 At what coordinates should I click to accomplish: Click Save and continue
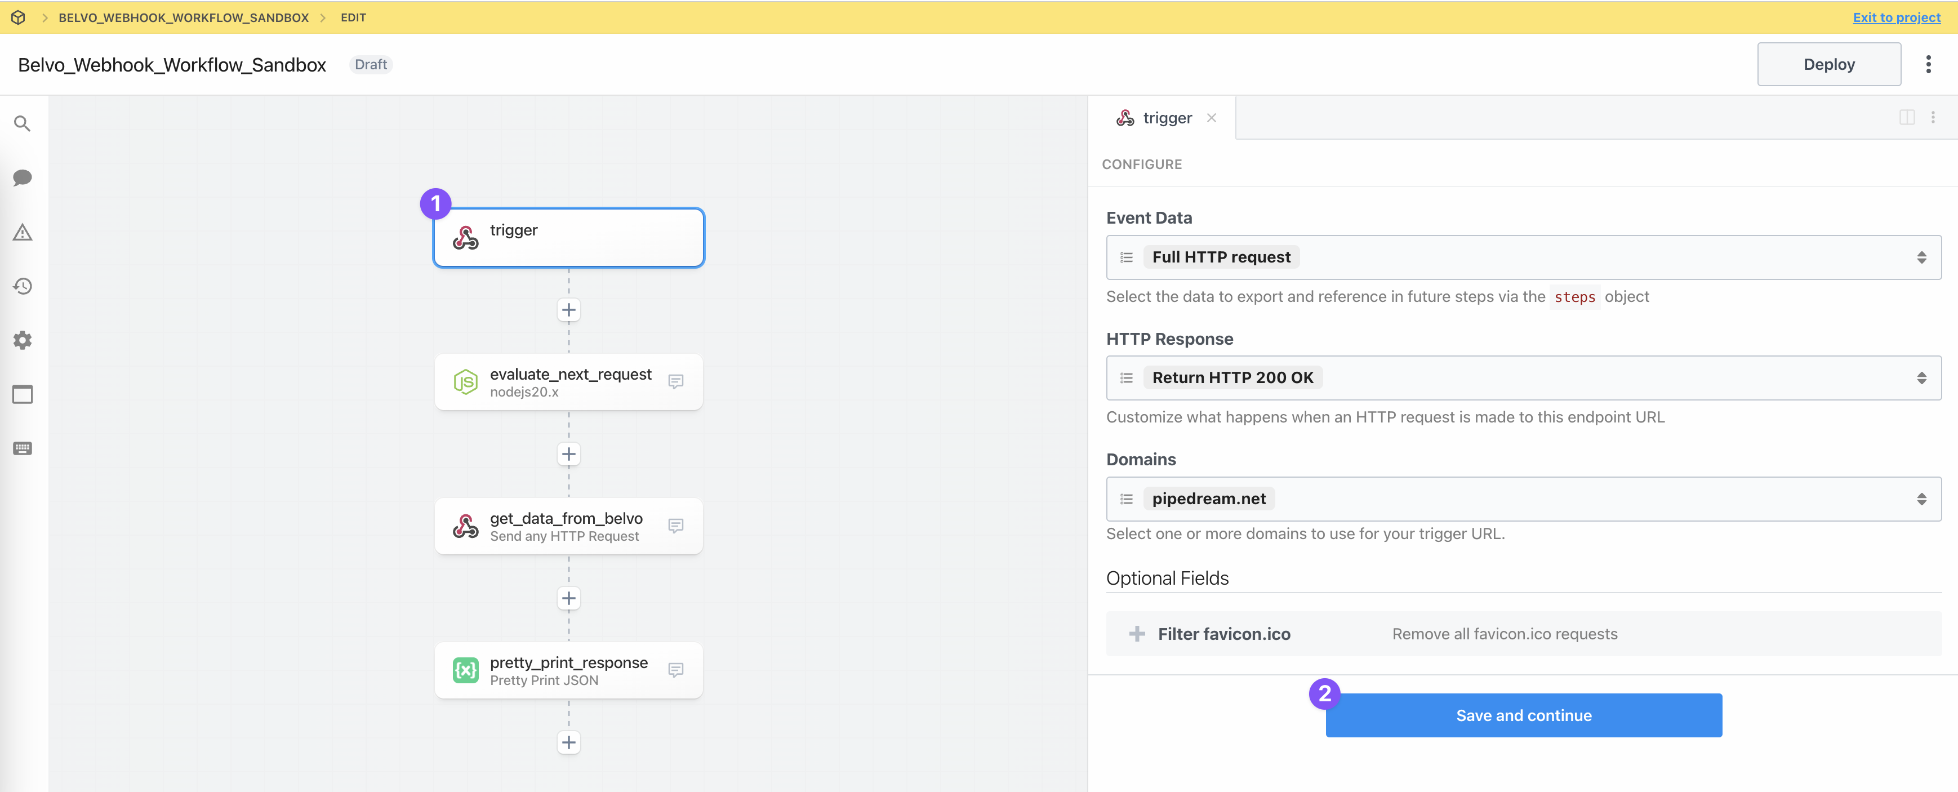[1523, 715]
